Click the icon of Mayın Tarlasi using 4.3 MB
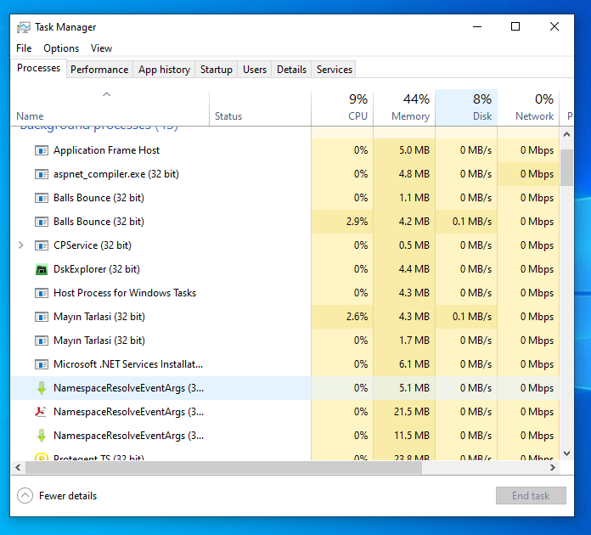Screen dimensions: 591x535 tap(42, 317)
